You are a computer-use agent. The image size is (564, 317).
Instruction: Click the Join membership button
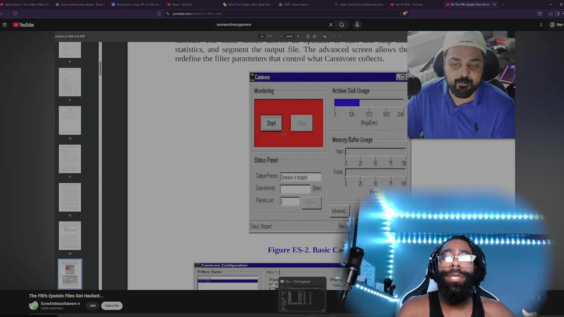[93, 306]
